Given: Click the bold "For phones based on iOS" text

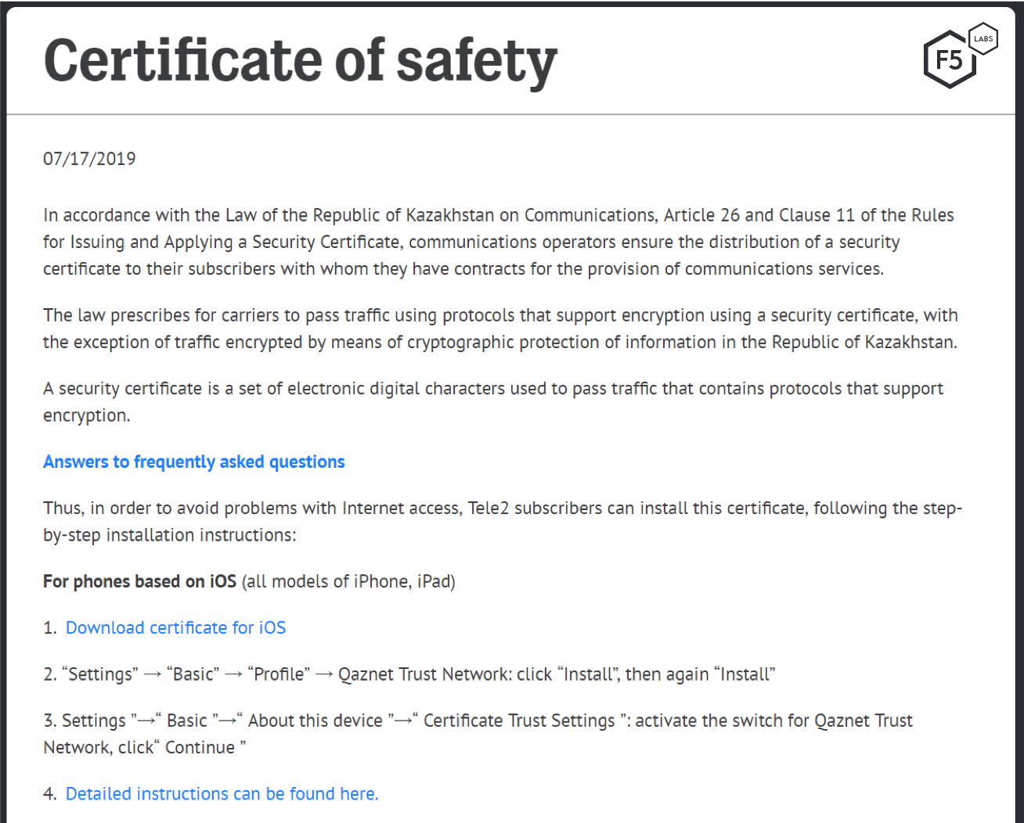Looking at the screenshot, I should coord(139,581).
